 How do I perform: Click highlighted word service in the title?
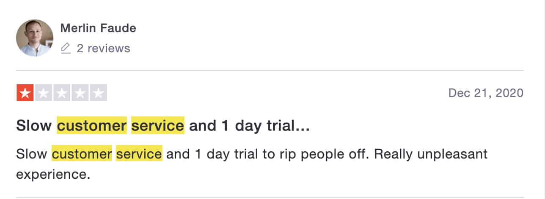click(158, 126)
